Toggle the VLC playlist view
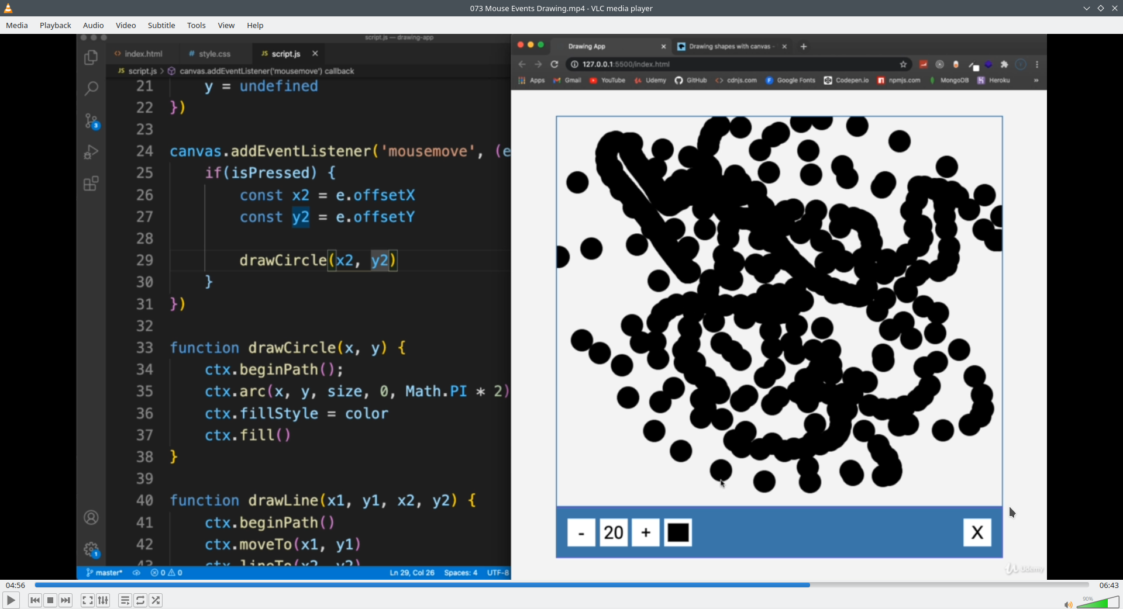 click(125, 600)
